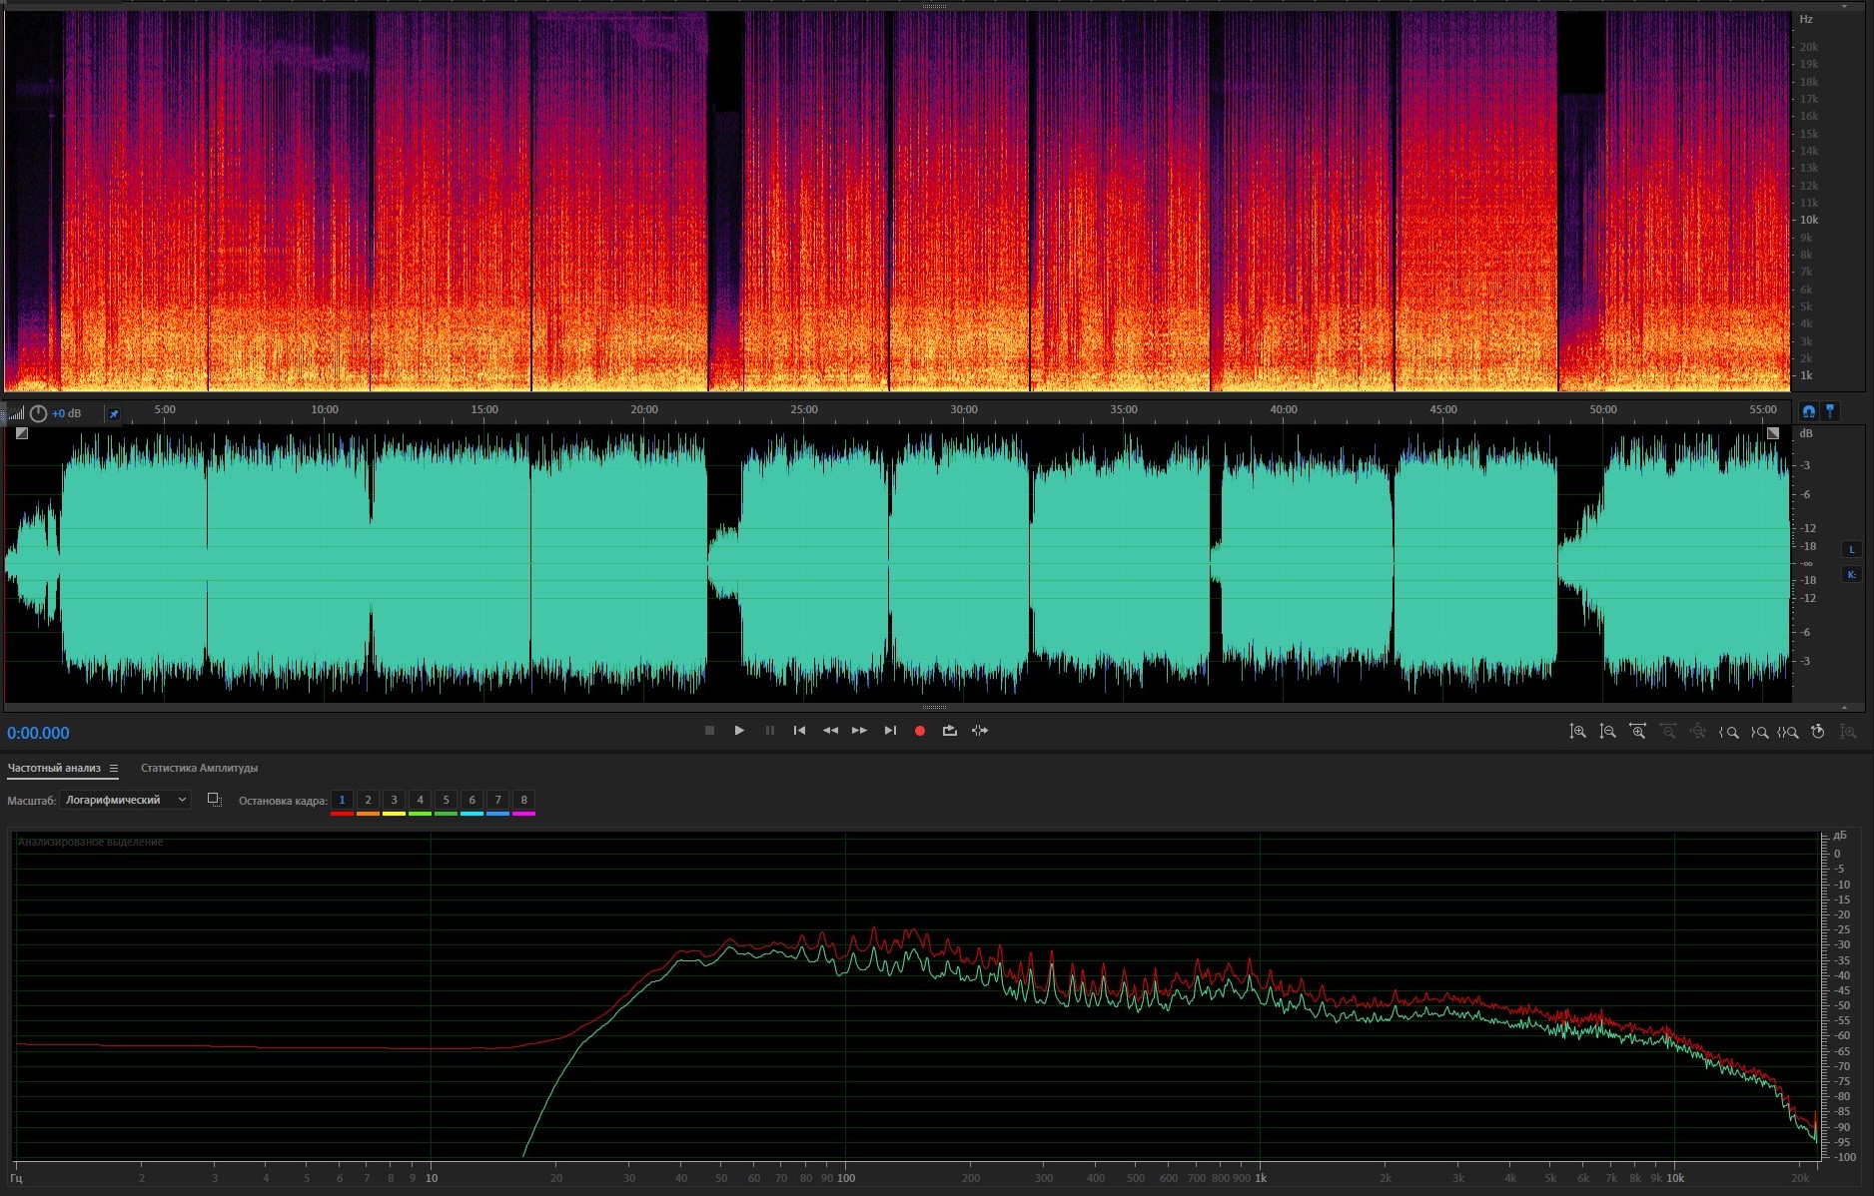Toggle the skip selection icon
Screen dimensions: 1874x1196
980,731
